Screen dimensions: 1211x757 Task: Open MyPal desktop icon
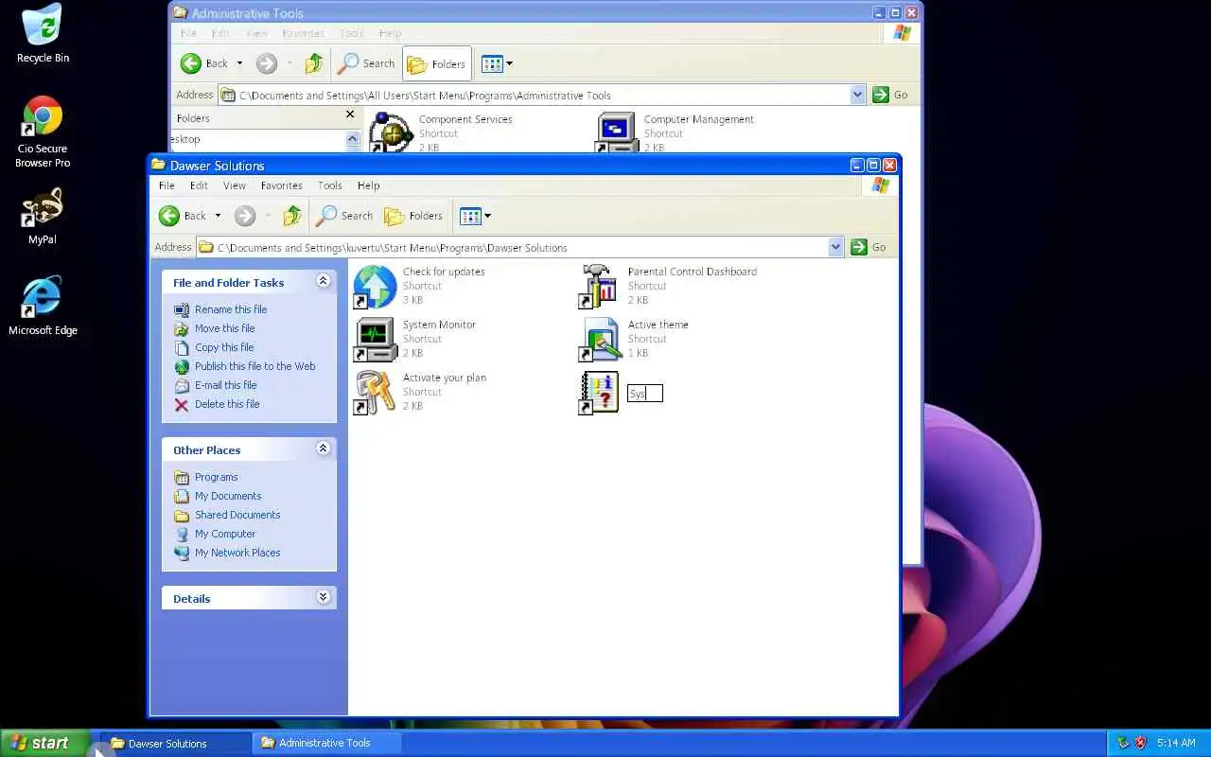click(x=43, y=217)
